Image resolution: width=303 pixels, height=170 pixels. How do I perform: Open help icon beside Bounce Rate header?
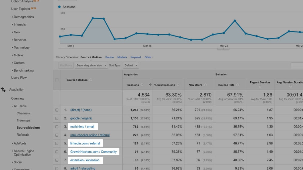coord(238,85)
